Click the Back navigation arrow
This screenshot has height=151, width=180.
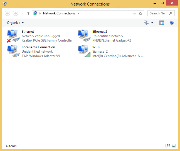coord(8,13)
